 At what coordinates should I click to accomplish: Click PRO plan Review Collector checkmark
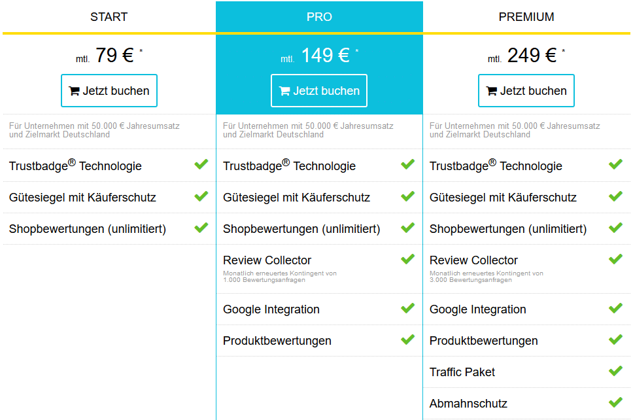pyautogui.click(x=408, y=258)
